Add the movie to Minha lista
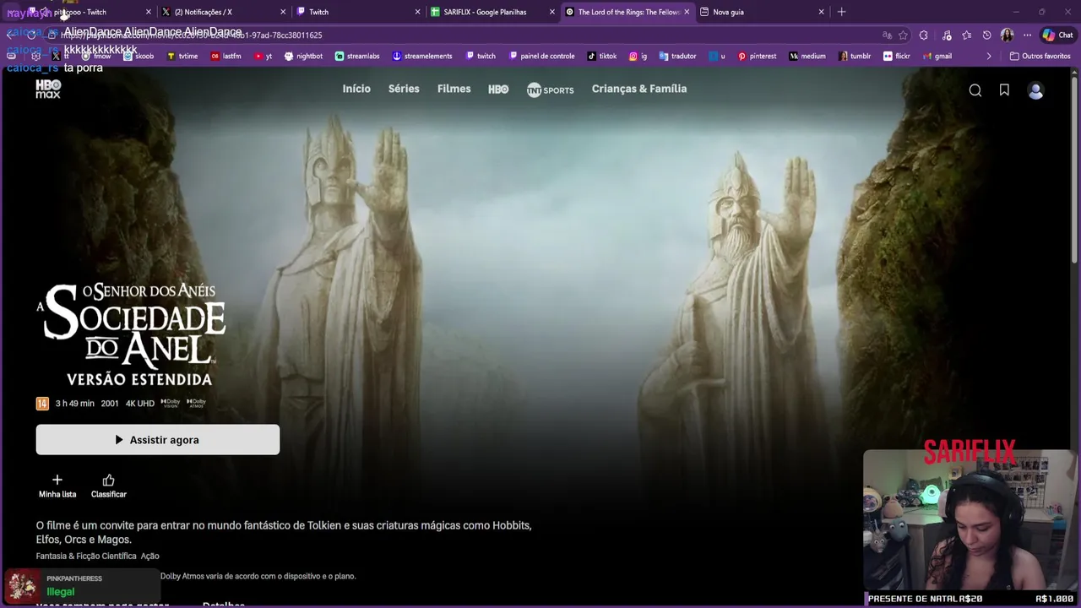The height and width of the screenshot is (608, 1081). point(57,486)
